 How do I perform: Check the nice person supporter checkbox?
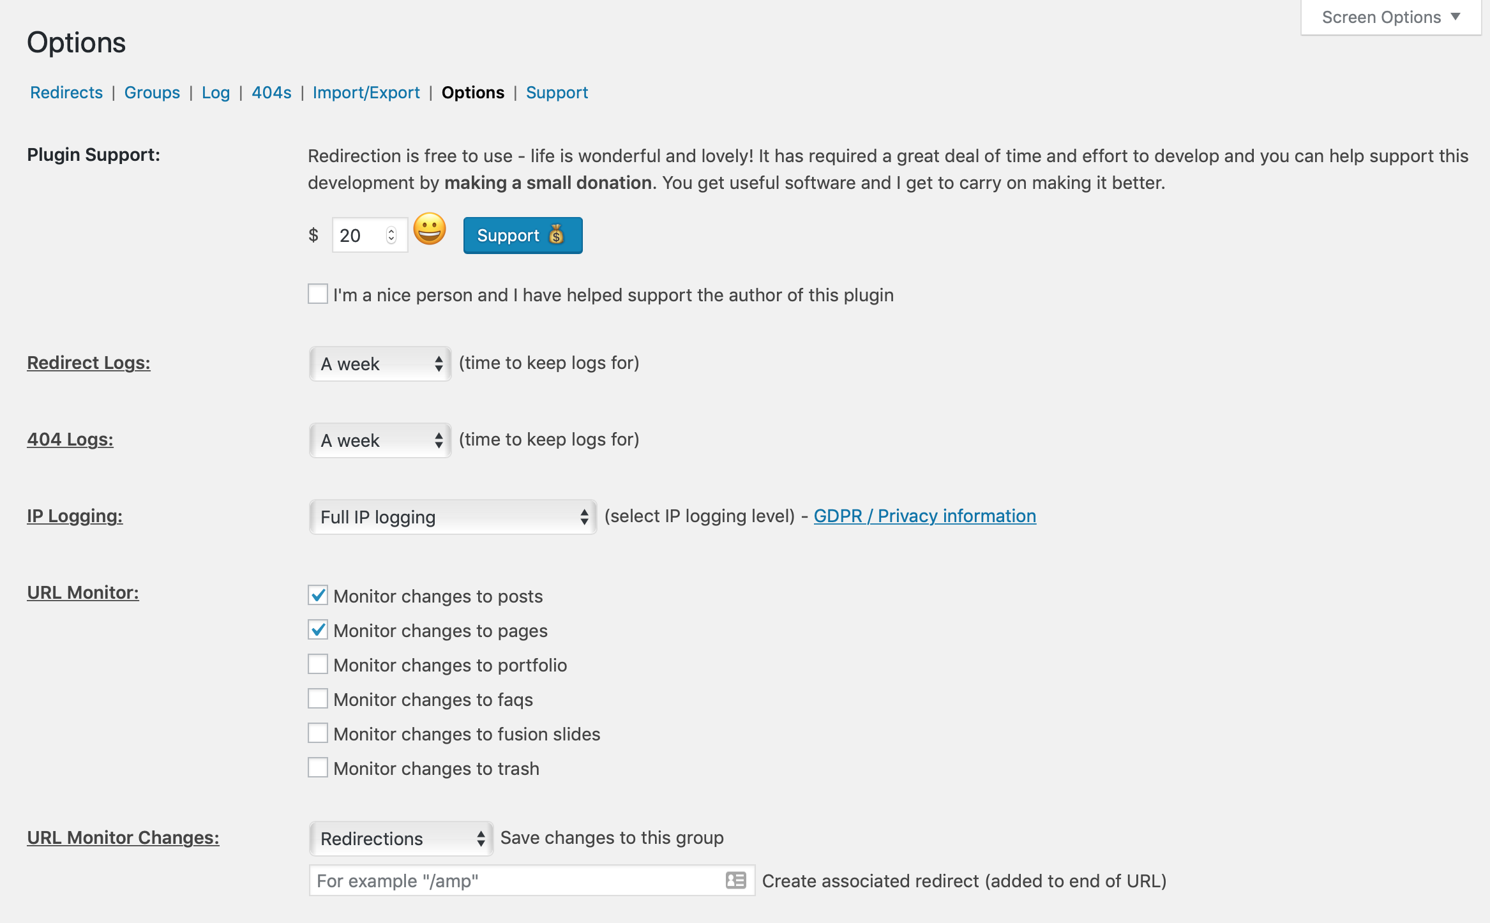318,294
